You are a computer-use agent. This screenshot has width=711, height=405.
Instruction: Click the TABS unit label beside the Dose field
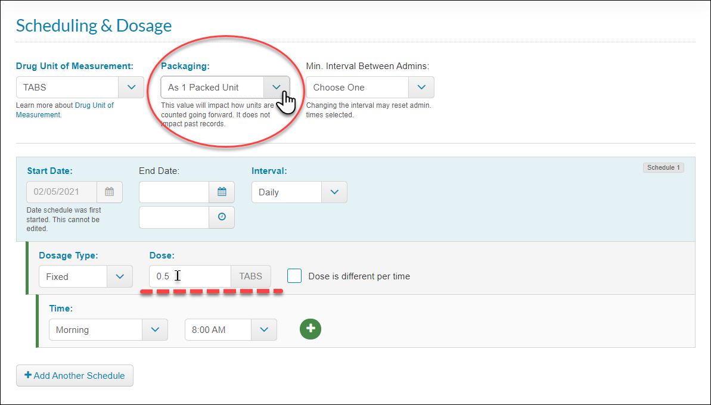point(250,276)
